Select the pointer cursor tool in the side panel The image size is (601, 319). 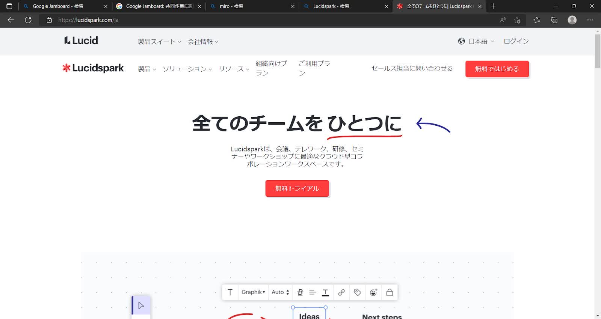[141, 305]
